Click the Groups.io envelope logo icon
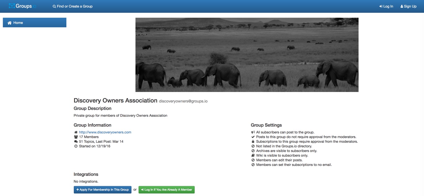The width and height of the screenshot is (424, 196). click(x=12, y=6)
